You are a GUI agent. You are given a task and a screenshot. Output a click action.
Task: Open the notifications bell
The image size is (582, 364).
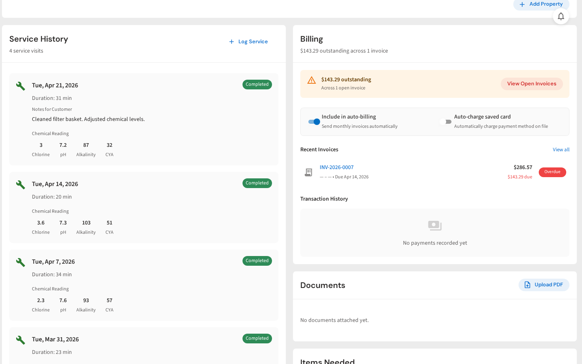561,16
